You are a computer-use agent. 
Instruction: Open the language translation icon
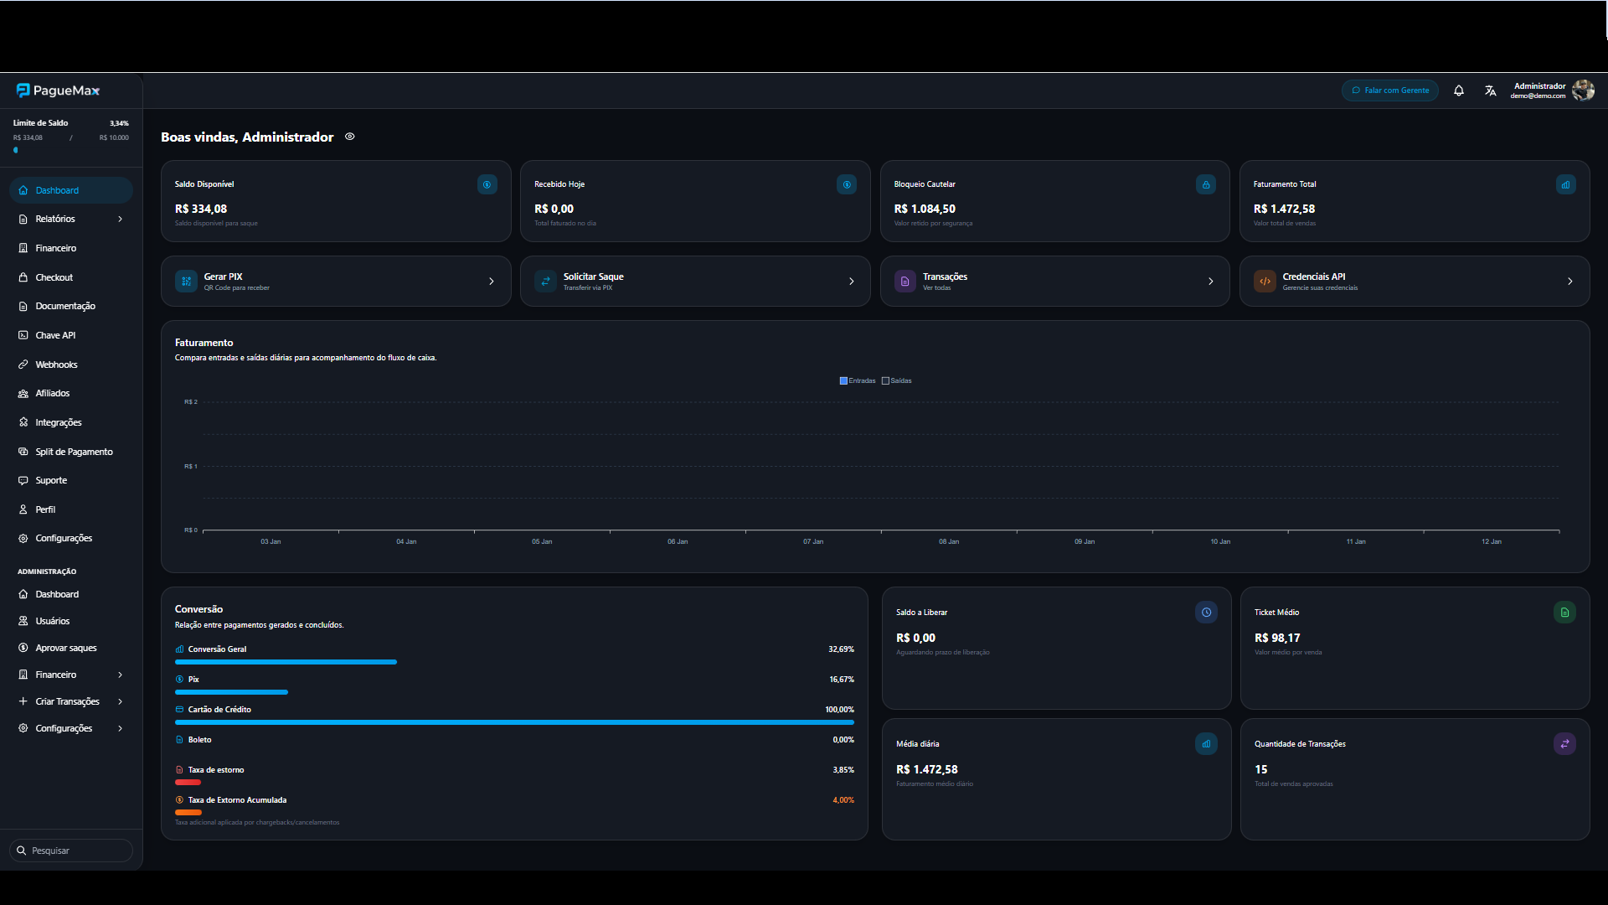click(x=1490, y=90)
